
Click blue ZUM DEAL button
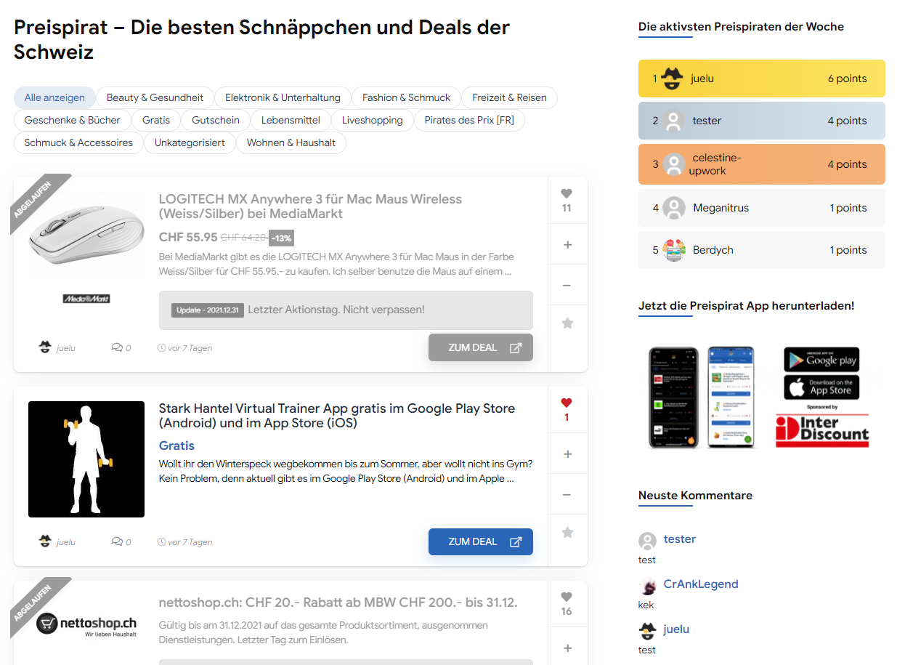click(481, 541)
